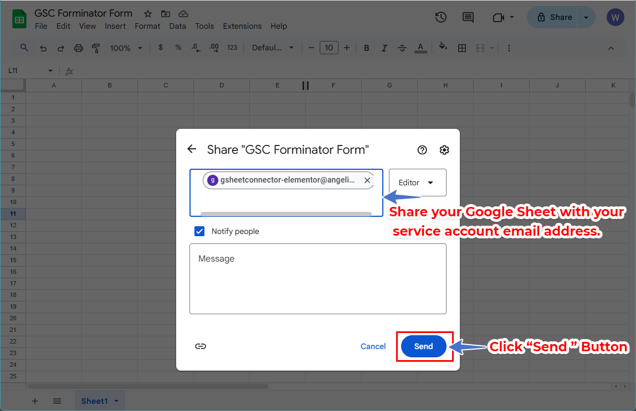Image resolution: width=636 pixels, height=411 pixels.
Task: Select the currency format icon
Action: (161, 48)
